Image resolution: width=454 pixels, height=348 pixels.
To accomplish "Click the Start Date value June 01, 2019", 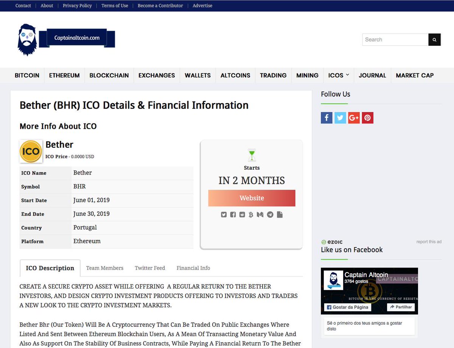I will (92, 200).
